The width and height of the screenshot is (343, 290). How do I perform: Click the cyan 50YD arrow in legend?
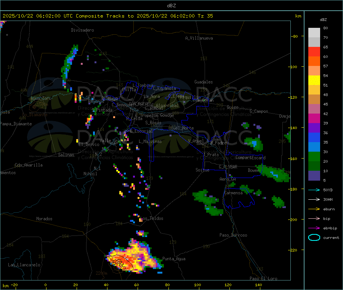[x=314, y=190]
